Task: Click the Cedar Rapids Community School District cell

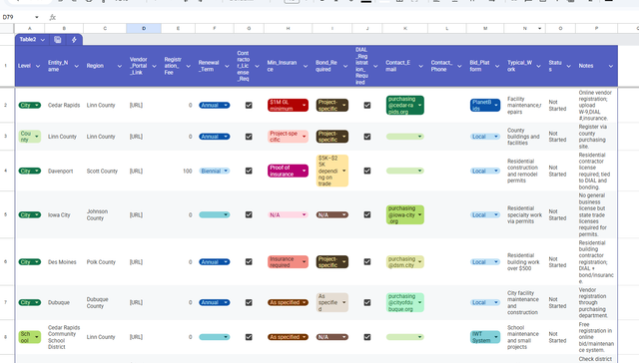Action: [x=64, y=337]
